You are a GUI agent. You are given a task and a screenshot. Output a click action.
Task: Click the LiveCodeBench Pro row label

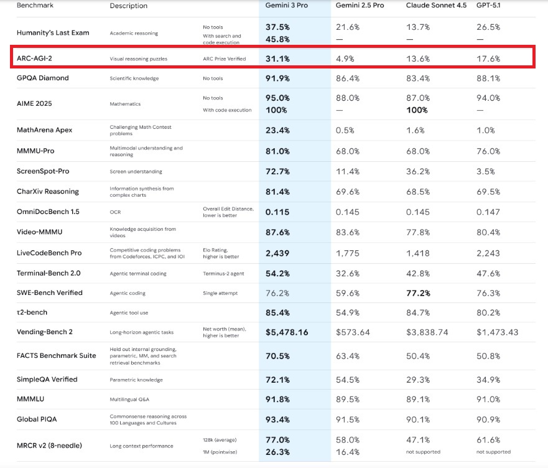click(49, 253)
